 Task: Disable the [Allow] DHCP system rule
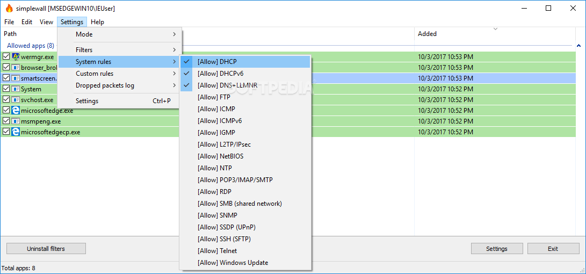245,62
